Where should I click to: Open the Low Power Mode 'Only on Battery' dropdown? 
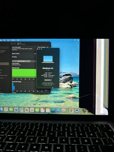pyautogui.click(x=43, y=47)
